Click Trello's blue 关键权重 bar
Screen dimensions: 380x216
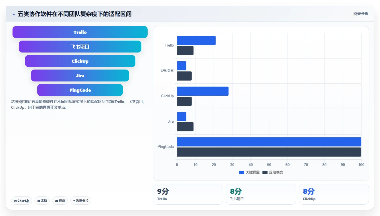tap(196, 41)
